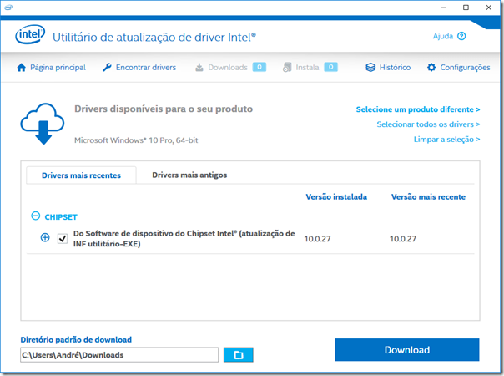
Task: Browse folder with the blue folder button
Action: pyautogui.click(x=239, y=355)
